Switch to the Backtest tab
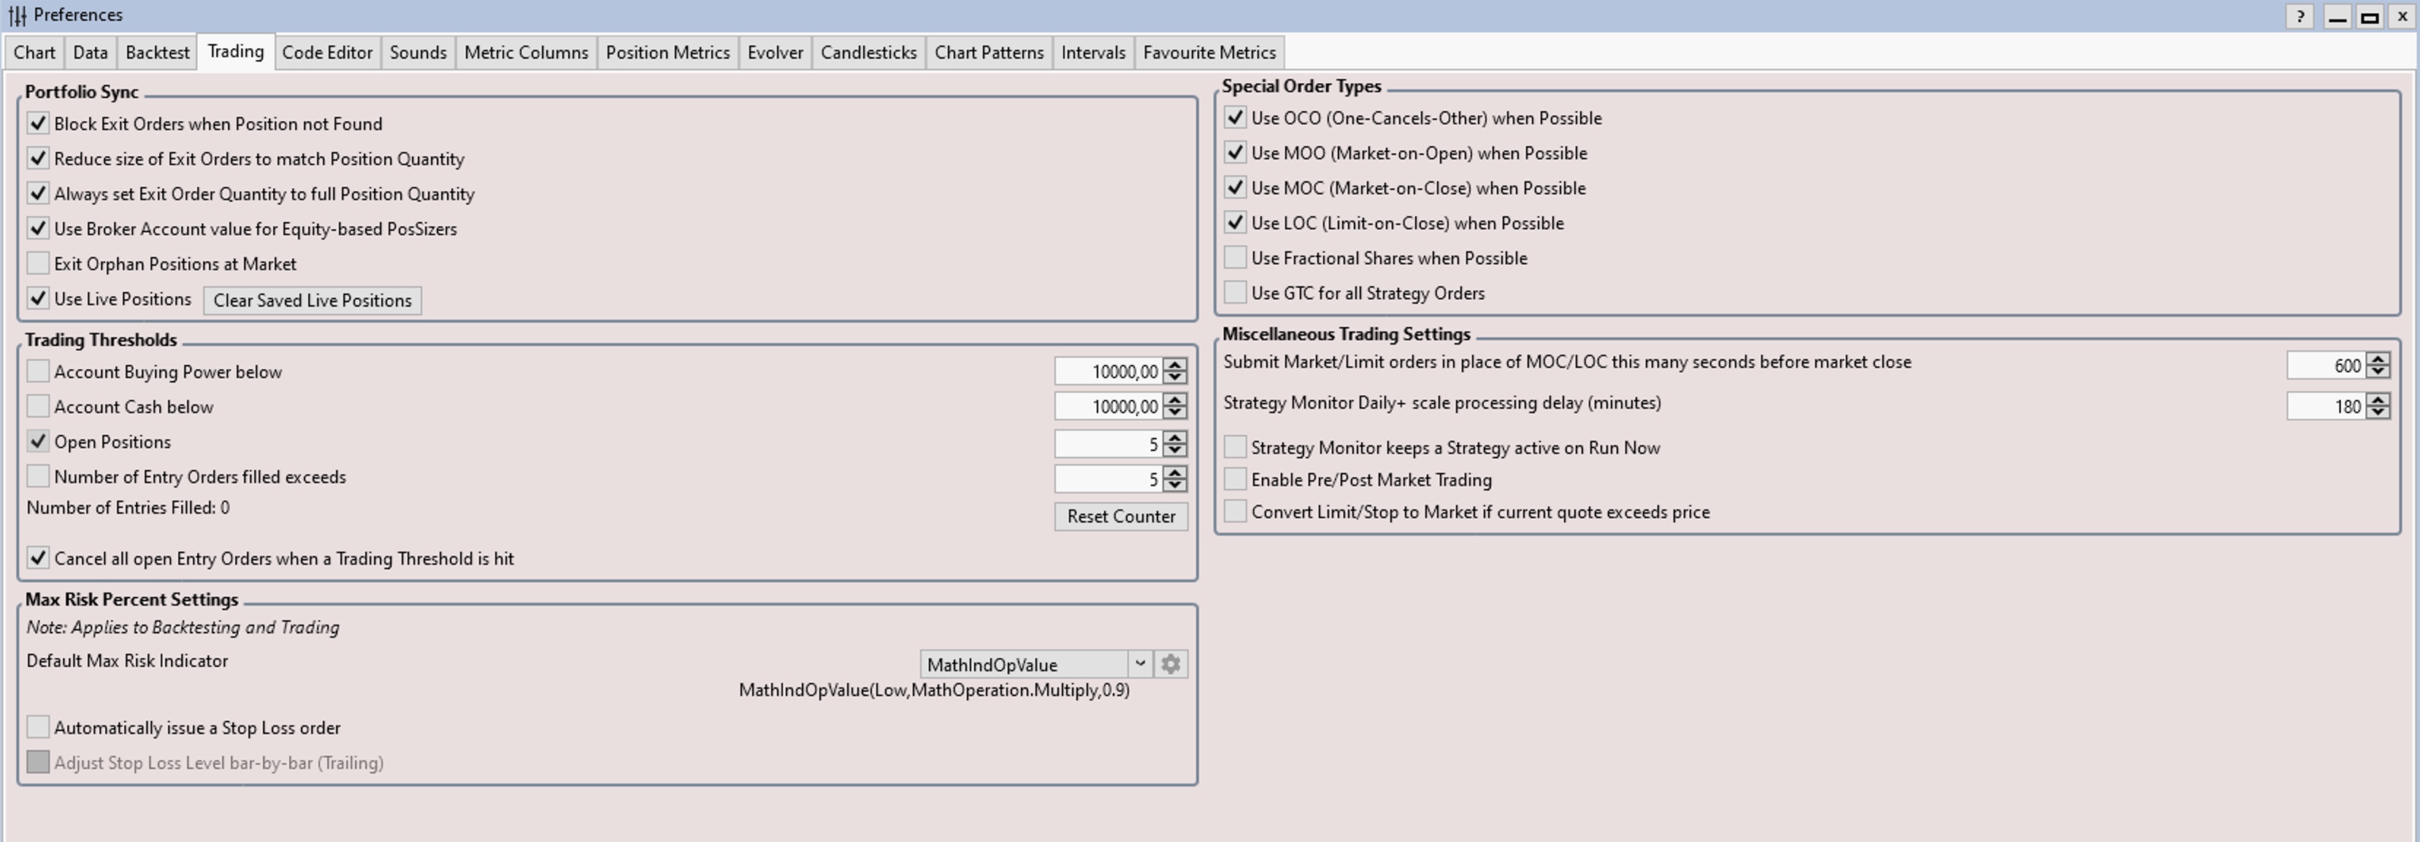This screenshot has height=842, width=2420. tap(157, 53)
